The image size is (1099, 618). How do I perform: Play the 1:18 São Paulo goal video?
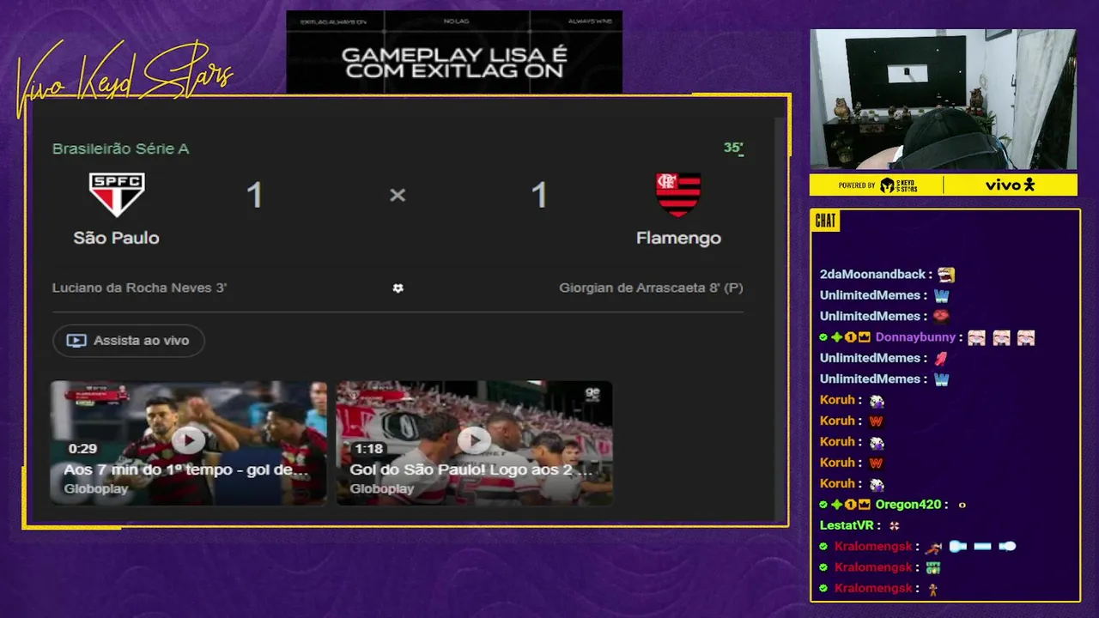click(474, 441)
